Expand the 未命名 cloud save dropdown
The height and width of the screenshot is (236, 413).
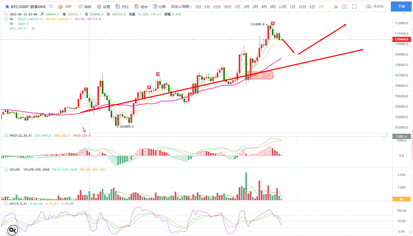point(376,6)
